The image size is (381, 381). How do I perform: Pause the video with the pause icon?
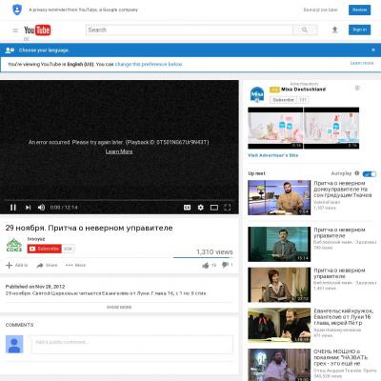[x=13, y=208]
